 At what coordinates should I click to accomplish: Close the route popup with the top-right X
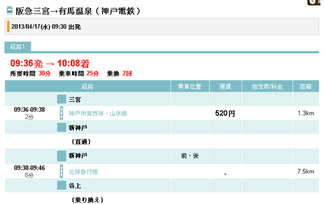(x=313, y=2)
